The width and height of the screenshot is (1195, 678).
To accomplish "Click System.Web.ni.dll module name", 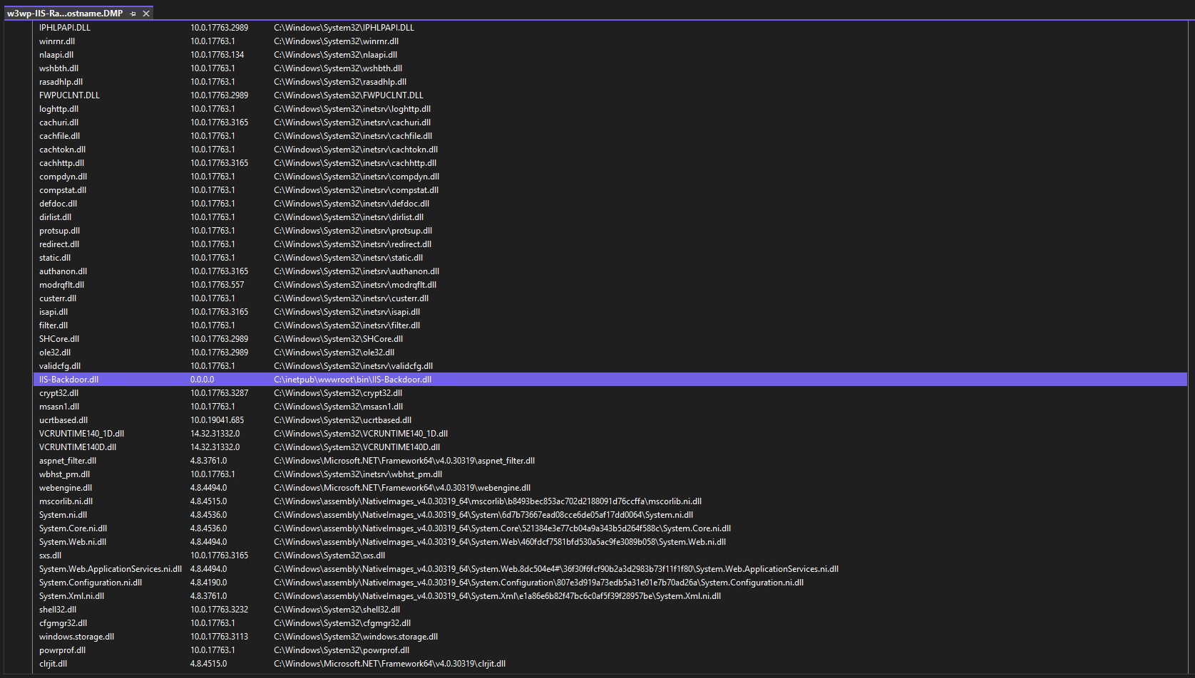I will [73, 542].
